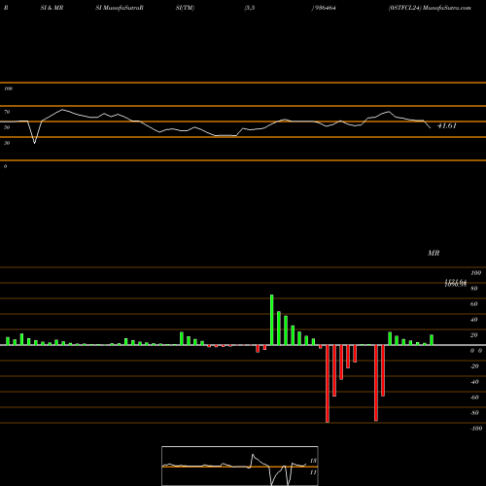Click the MR axis label -20

(474, 366)
